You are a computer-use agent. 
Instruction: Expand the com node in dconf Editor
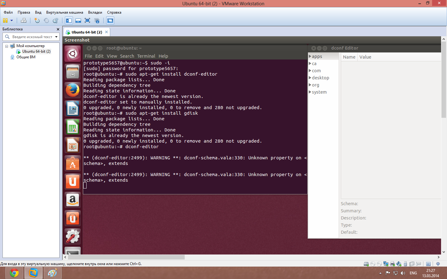310,70
